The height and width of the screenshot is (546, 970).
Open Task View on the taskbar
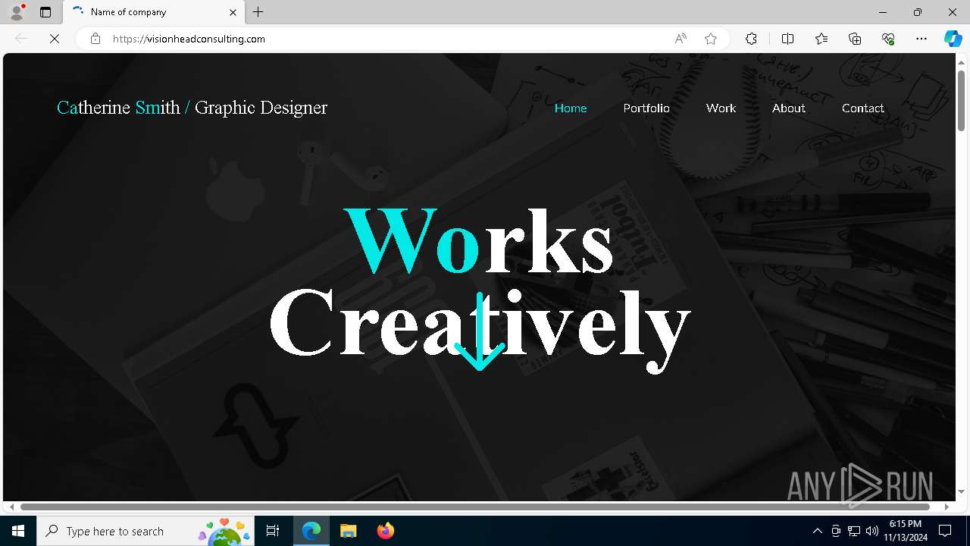click(274, 531)
